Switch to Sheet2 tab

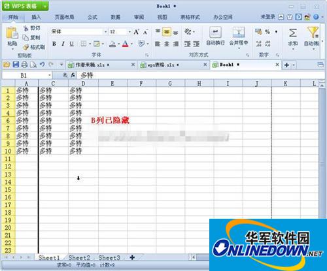coord(79,258)
